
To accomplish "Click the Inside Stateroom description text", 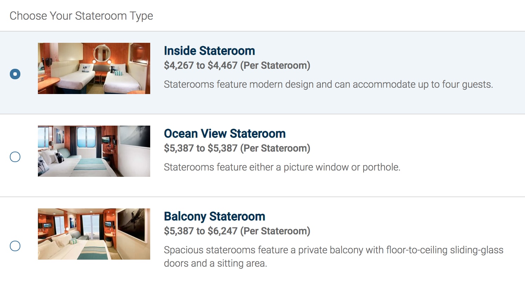I will pyautogui.click(x=328, y=84).
